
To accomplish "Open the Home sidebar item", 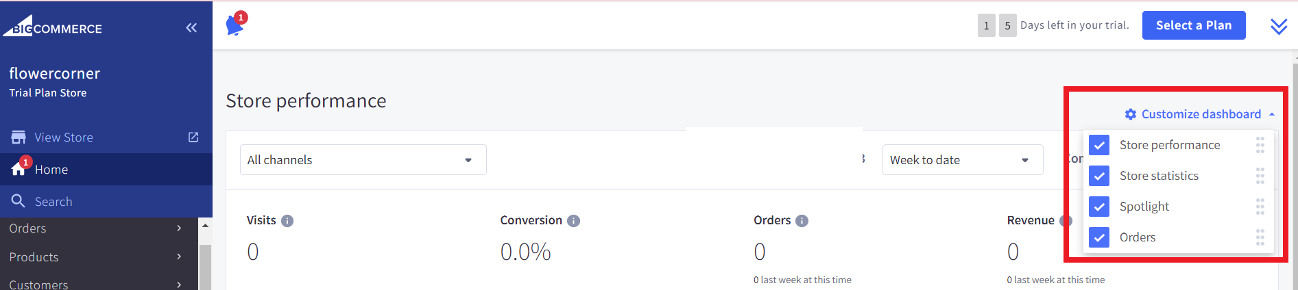I will (x=106, y=170).
